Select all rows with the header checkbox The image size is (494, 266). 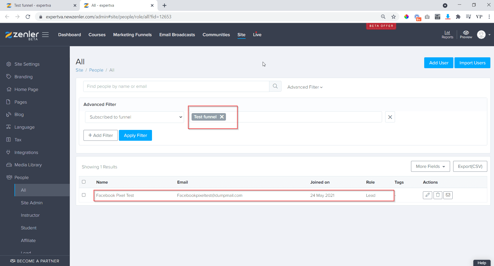point(83,182)
